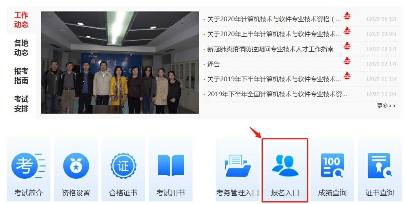Open the 2020-06-12 计算机技术与软件 news link
This screenshot has height=204, width=406.
[x=274, y=19]
